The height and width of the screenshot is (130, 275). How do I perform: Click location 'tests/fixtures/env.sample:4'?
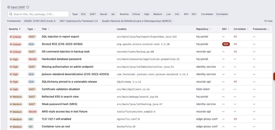[x=136, y=111]
